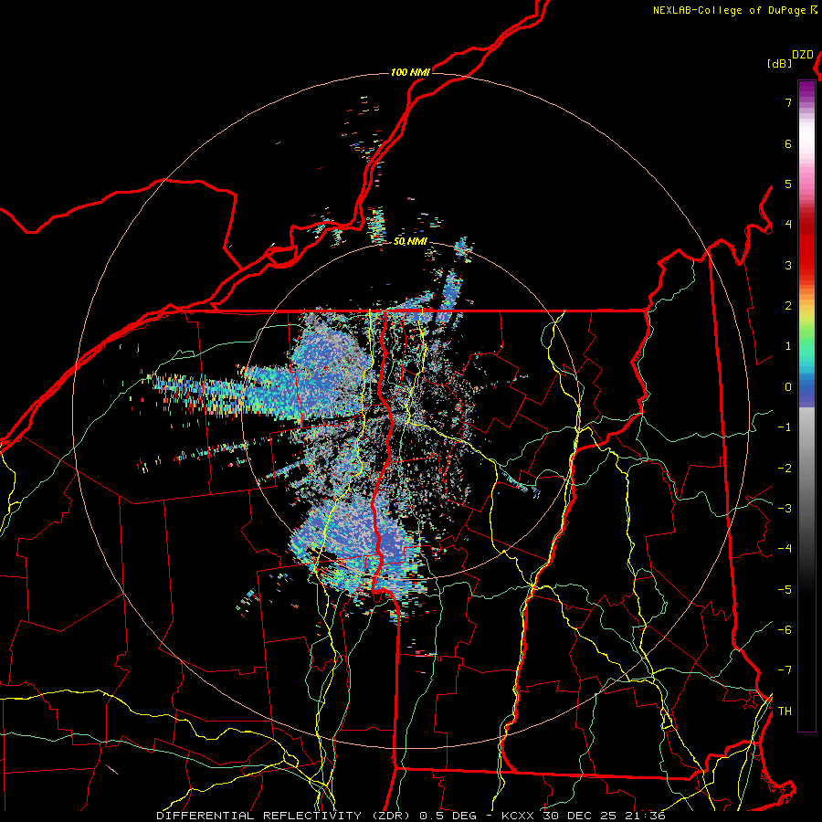Click the 21:36 timestamp in caption
The height and width of the screenshot is (822, 822).
pyautogui.click(x=648, y=816)
